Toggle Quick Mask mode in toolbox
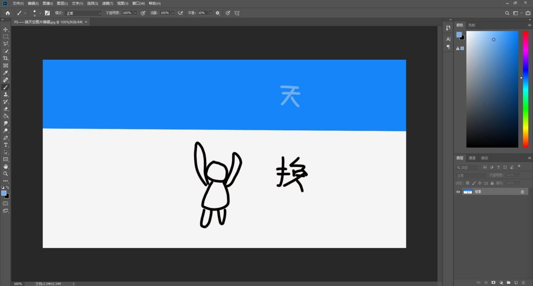This screenshot has width=533, height=286. (5, 203)
